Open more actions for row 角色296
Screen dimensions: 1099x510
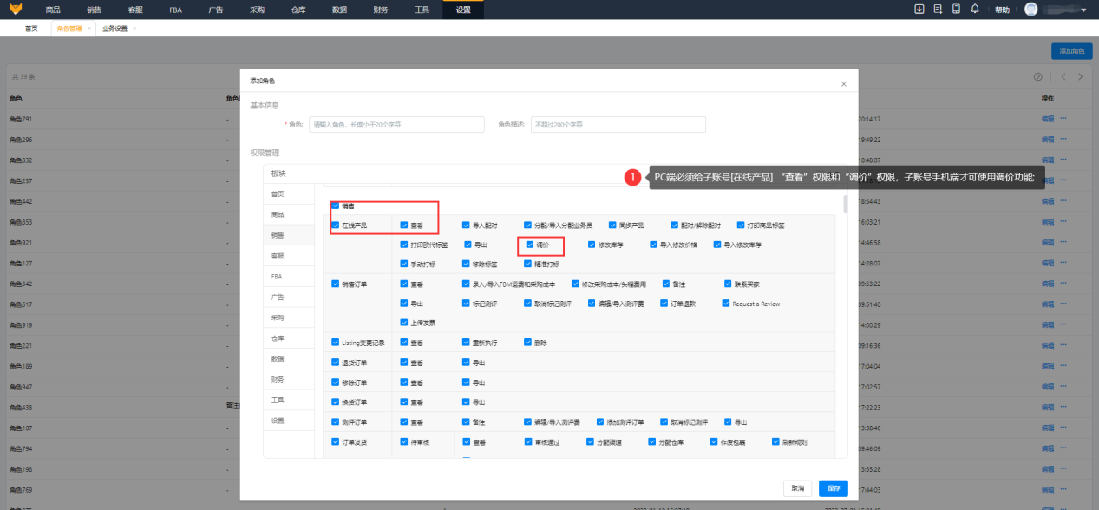pos(1063,140)
